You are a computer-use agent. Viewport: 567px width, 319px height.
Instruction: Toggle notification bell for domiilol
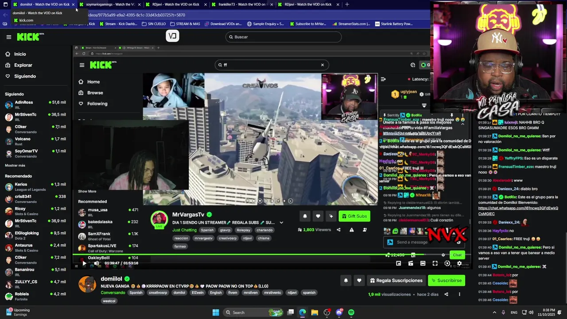[346, 280]
